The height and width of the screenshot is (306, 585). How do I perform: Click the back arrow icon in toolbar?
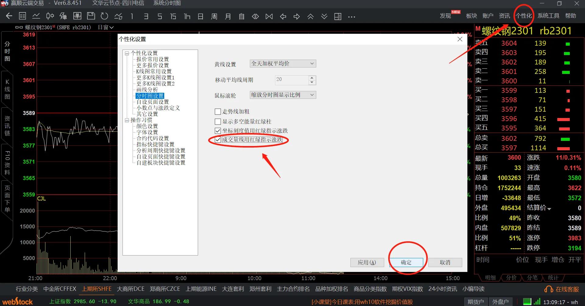9,16
